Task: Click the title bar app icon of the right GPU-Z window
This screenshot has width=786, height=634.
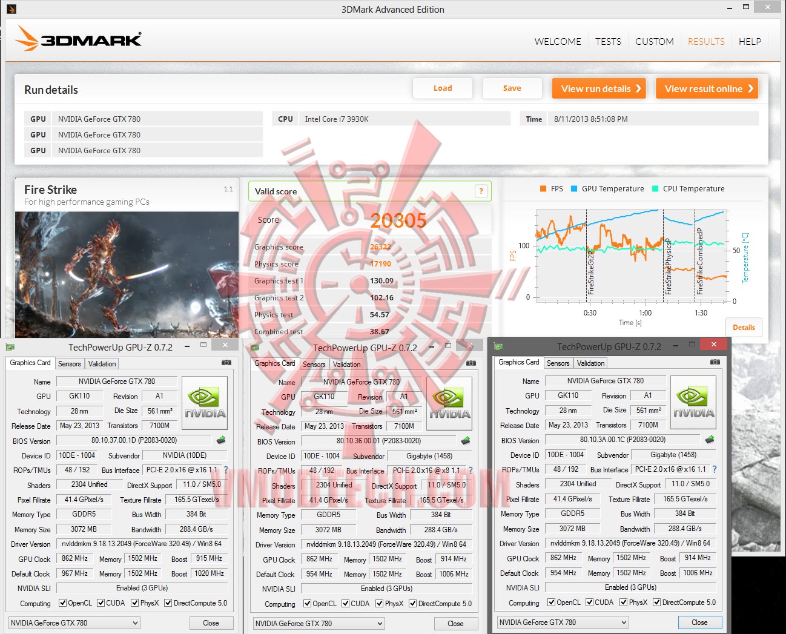Action: (x=499, y=346)
